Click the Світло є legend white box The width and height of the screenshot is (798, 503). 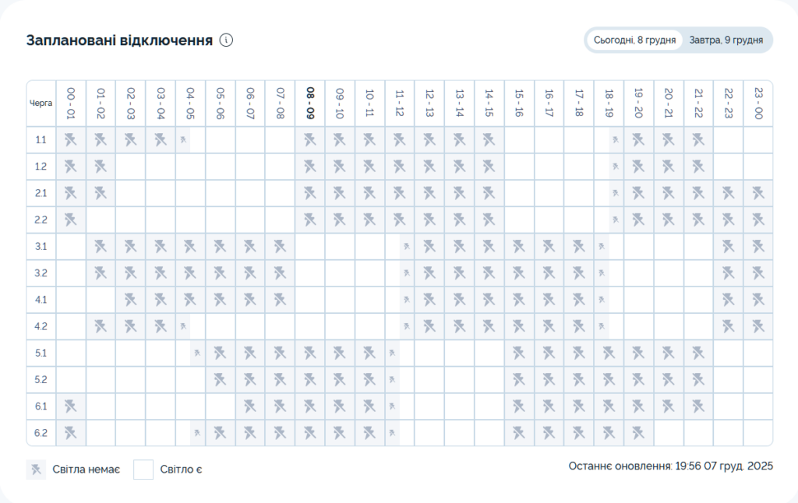click(143, 469)
